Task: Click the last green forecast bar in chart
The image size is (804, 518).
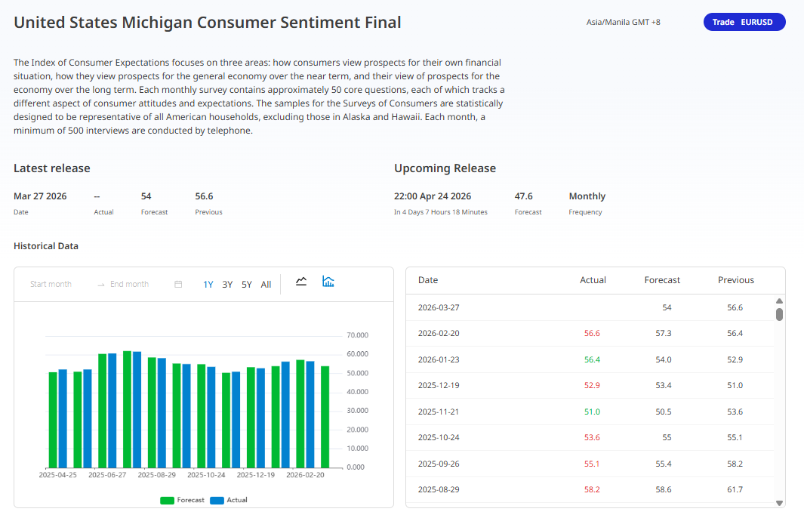Action: pyautogui.click(x=325, y=417)
